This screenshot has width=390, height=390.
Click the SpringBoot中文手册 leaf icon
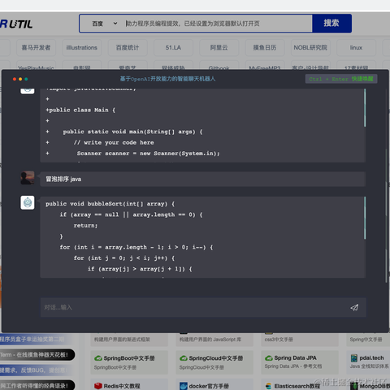tap(98, 358)
